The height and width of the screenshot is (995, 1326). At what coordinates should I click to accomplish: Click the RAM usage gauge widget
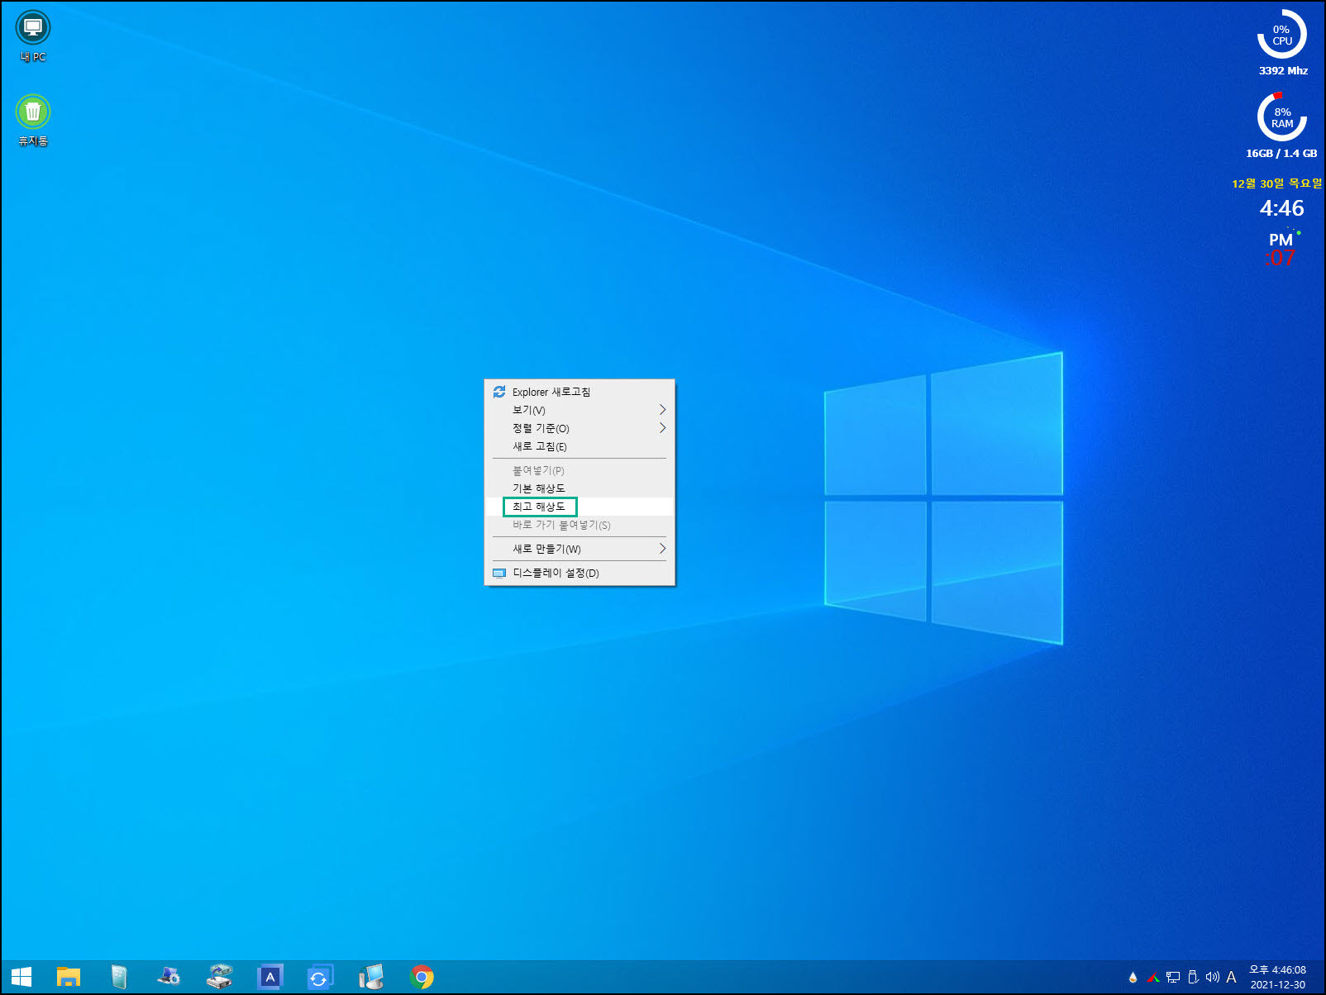coord(1282,117)
